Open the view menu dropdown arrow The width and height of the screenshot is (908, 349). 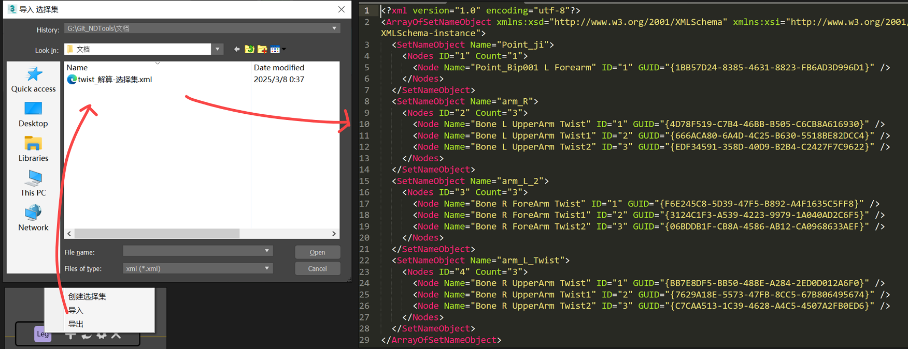(x=284, y=50)
